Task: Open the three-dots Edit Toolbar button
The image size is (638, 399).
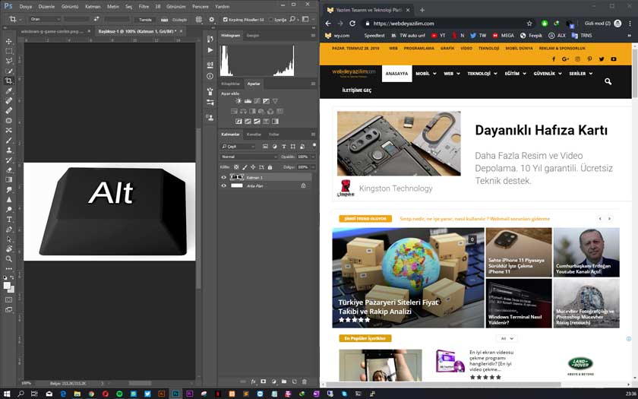Action: [8, 269]
